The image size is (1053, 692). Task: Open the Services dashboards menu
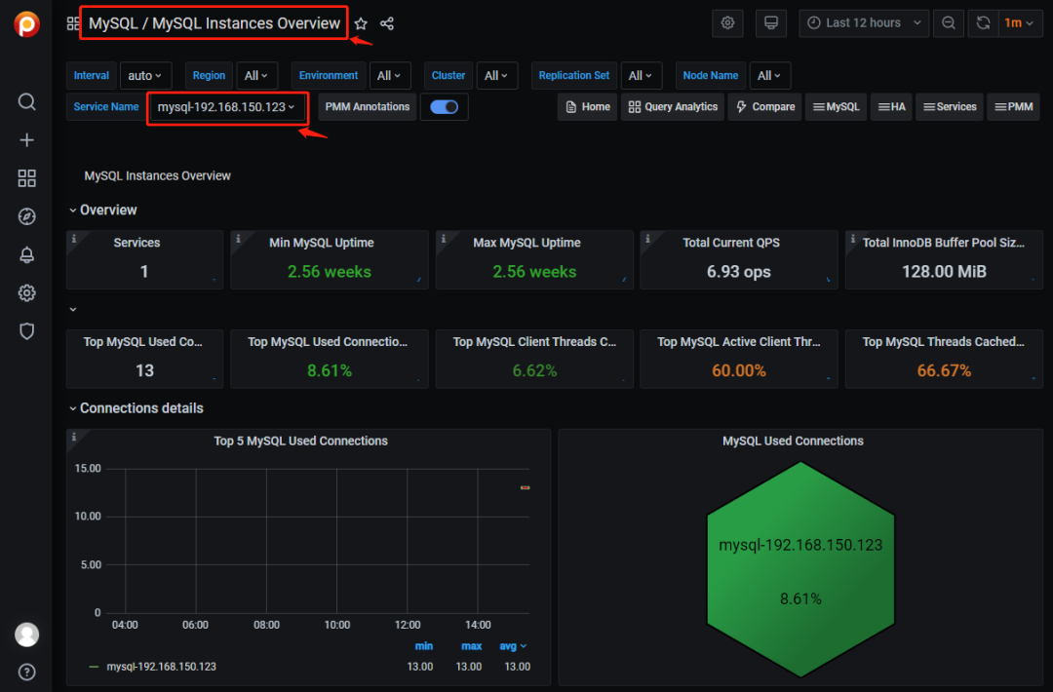coord(950,106)
